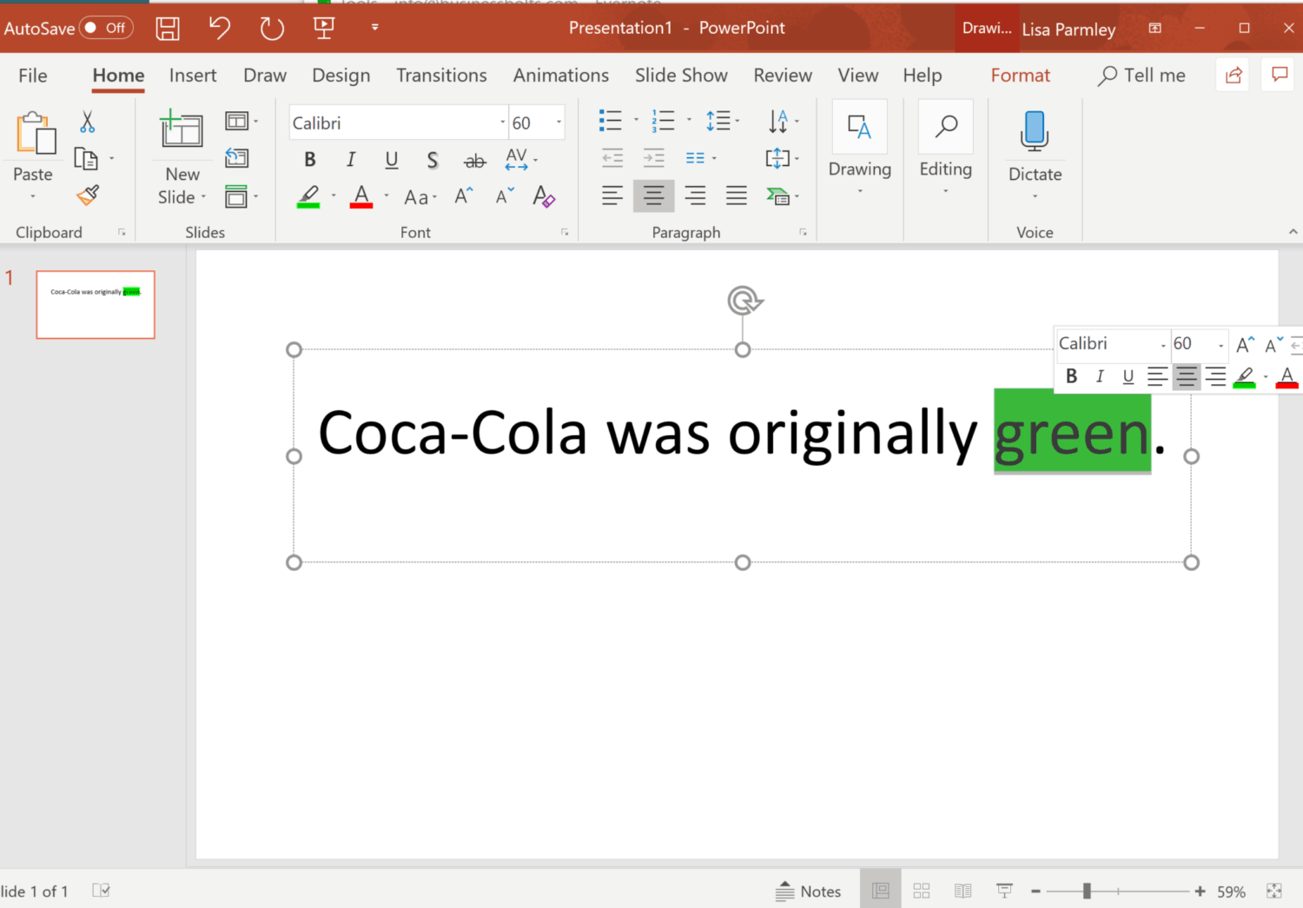Apply green text highlight color in ribbon

(x=308, y=196)
